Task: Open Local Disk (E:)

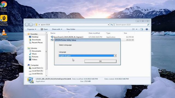Action: coord(37,74)
